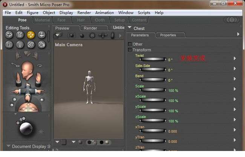Viewport: 245px width, 157px height.
Task: Expand the Document Display Style triangle
Action: click(8, 146)
